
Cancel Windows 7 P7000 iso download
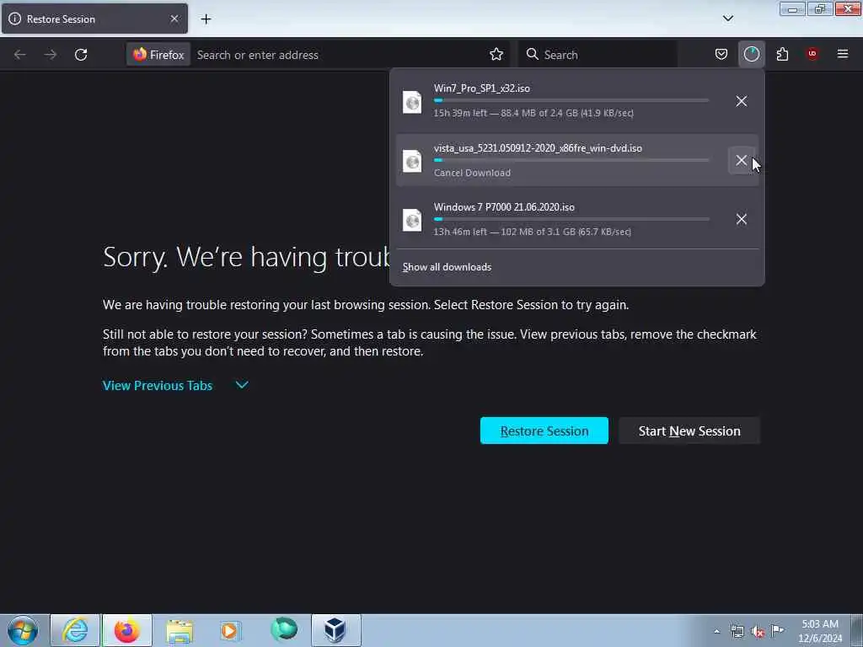[x=742, y=219]
